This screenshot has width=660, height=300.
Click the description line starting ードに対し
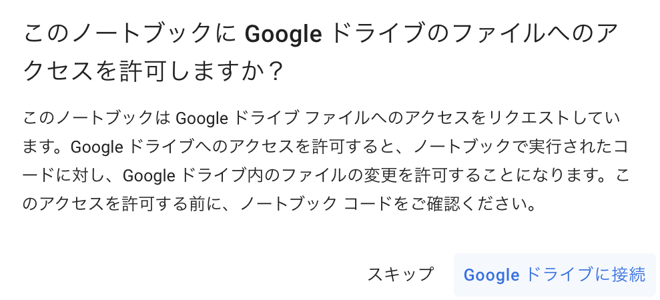[326, 175]
